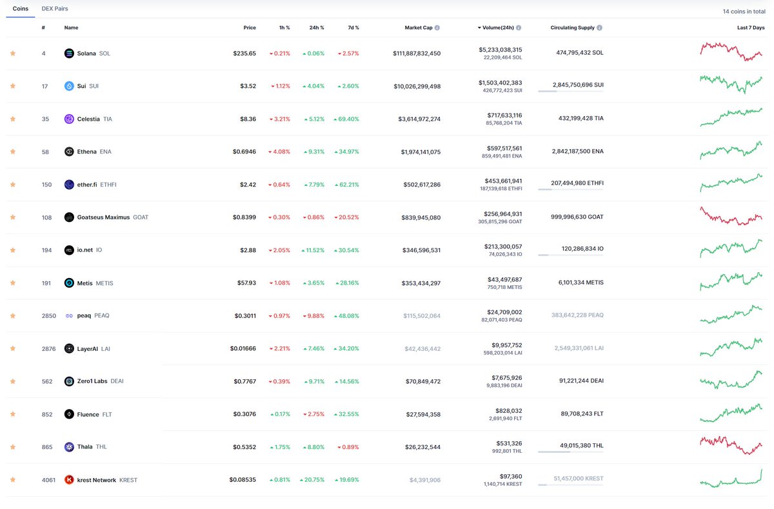This screenshot has width=774, height=509.
Task: Unstar io.net from the watchlist
Action: click(13, 250)
